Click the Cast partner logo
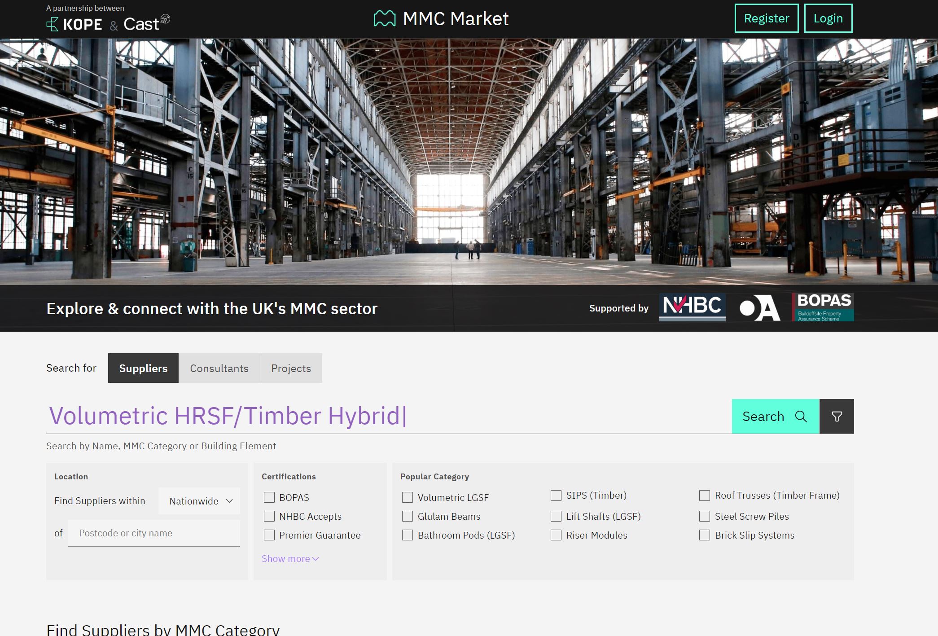This screenshot has width=938, height=636. [145, 24]
